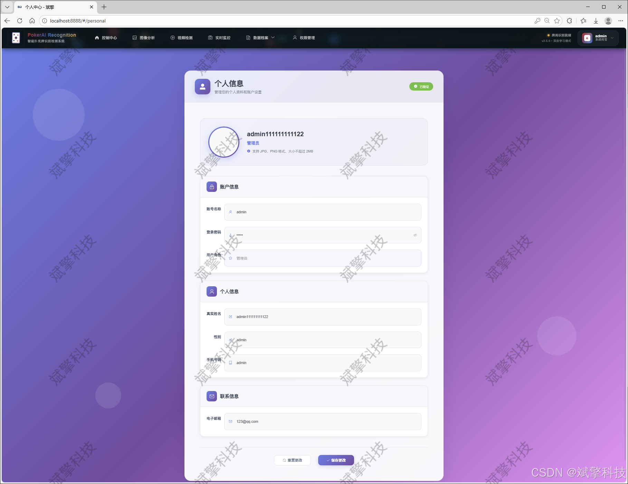Click the star icon inside 用户角色 field
The height and width of the screenshot is (484, 628).
point(230,258)
